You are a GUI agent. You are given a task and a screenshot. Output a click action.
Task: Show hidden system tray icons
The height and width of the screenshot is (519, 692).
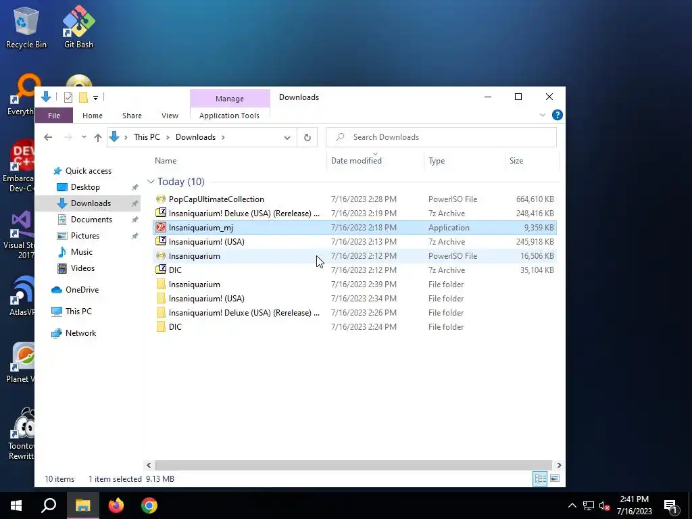[572, 505]
